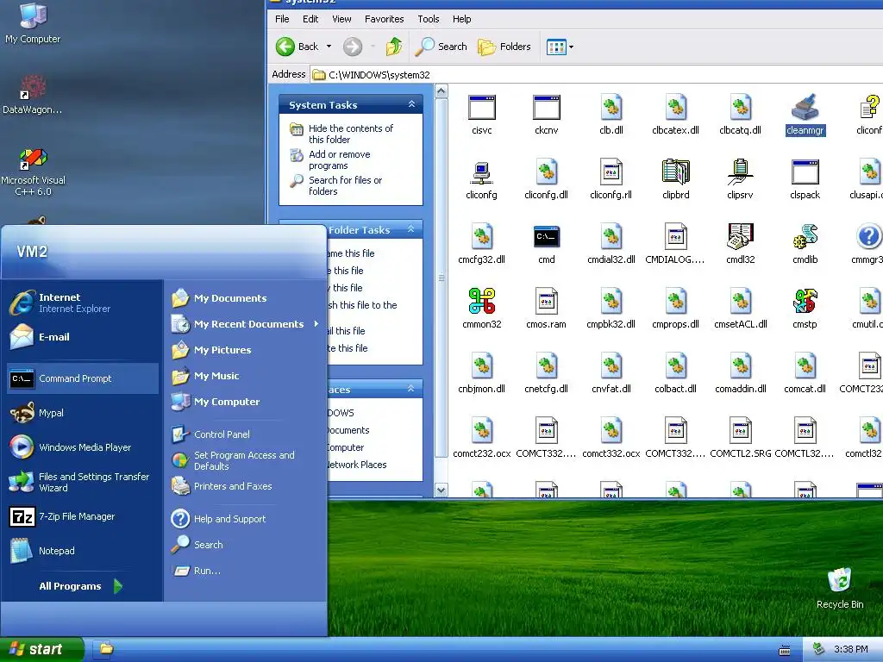This screenshot has width=883, height=662.
Task: Click the Forward arrow button in Explorer
Action: [x=353, y=47]
